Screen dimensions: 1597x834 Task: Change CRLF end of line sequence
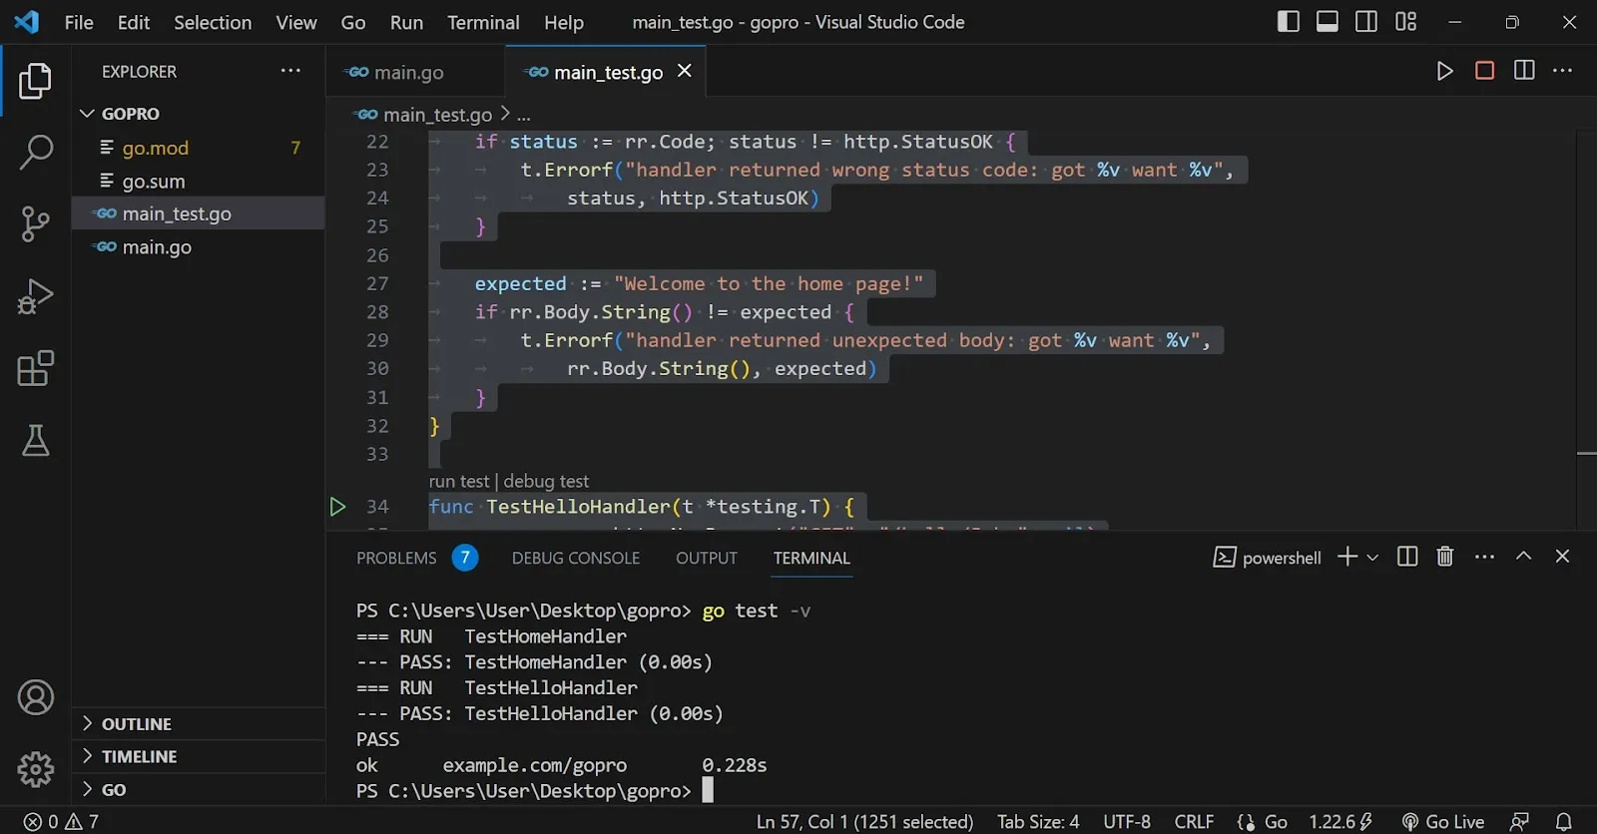1194,822
